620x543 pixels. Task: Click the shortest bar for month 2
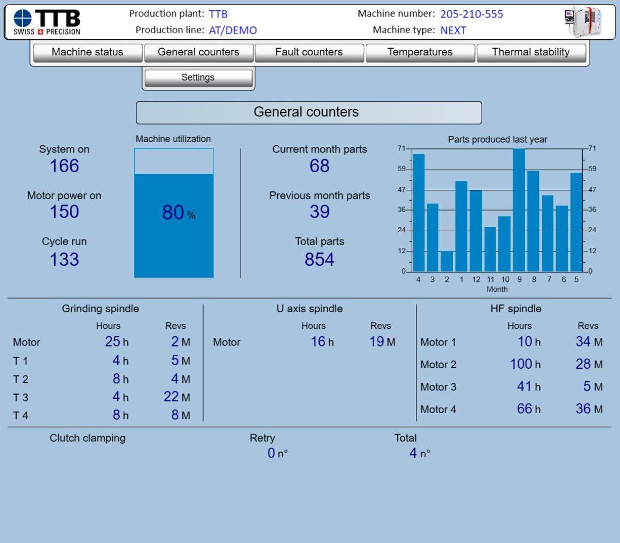pyautogui.click(x=447, y=261)
